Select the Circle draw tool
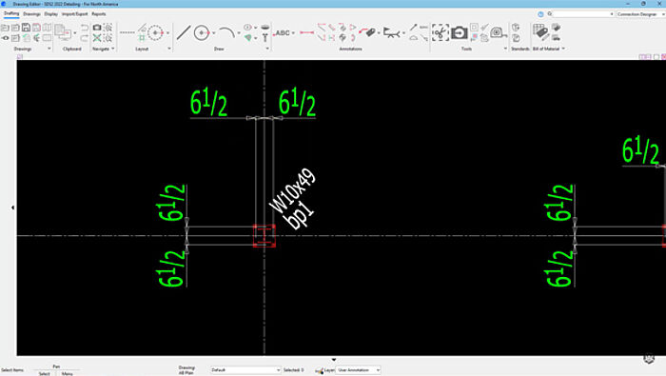The height and width of the screenshot is (376, 666). (x=202, y=32)
